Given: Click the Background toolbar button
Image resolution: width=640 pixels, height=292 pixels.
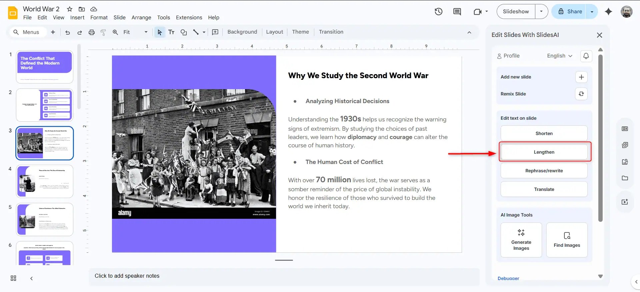Looking at the screenshot, I should click(242, 32).
